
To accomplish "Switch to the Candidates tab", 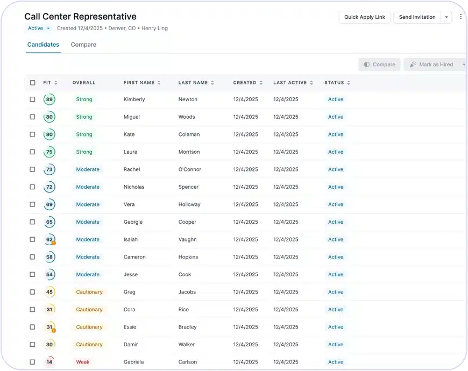I will (43, 45).
